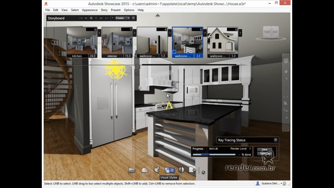Viewport: 334px width, 188px height.
Task: Expand arrow beside the interior slide
Action: coord(135,33)
